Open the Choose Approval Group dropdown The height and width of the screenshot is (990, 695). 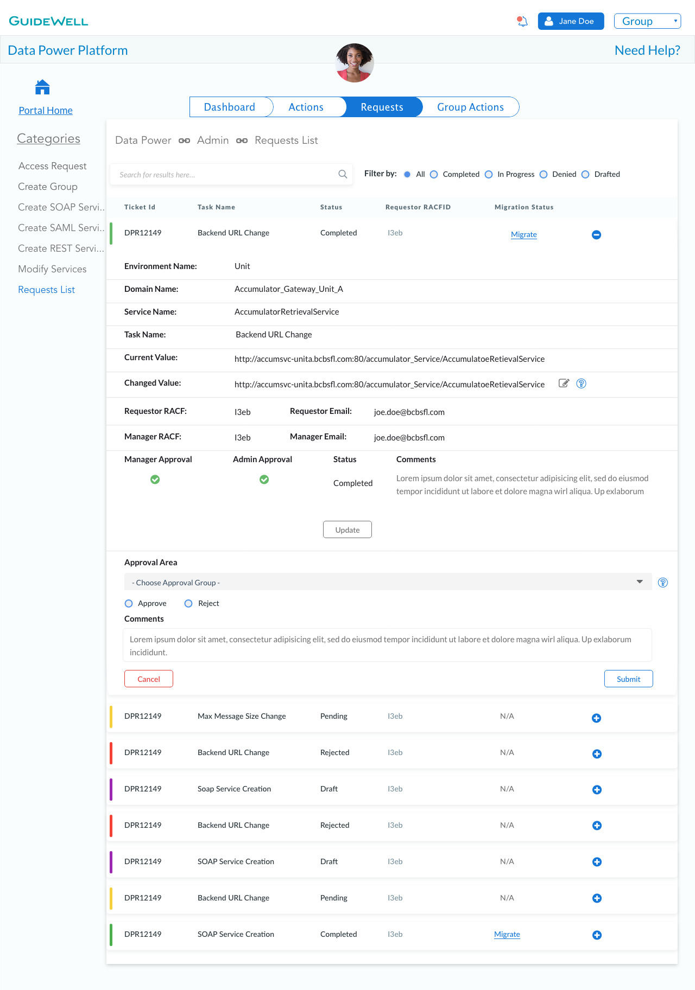click(388, 582)
